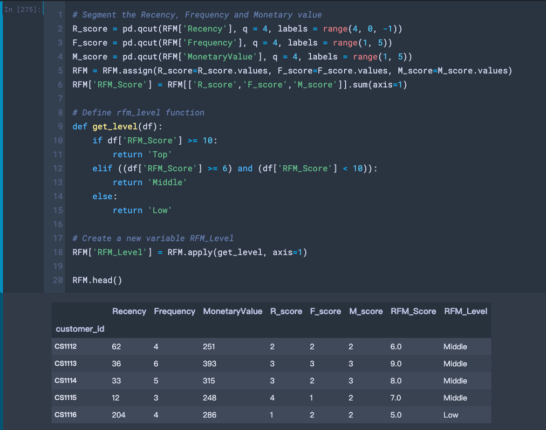Image resolution: width=546 pixels, height=430 pixels.
Task: Click Recency value 62 for CS1112
Action: pos(117,347)
